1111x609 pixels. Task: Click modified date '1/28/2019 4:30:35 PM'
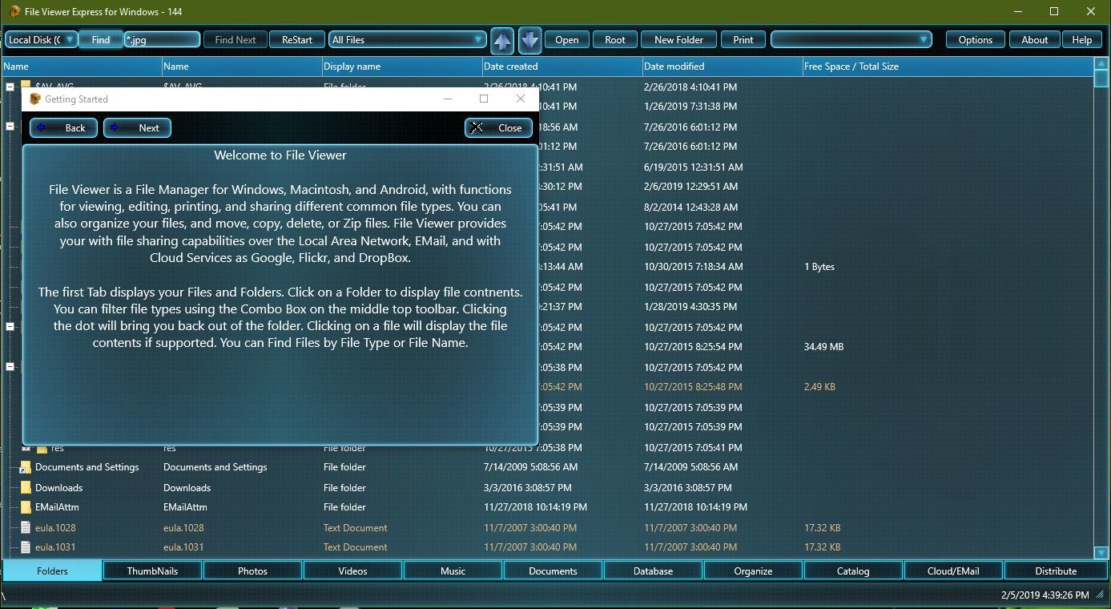click(690, 307)
